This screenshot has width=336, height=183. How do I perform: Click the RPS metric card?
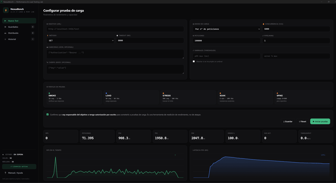(x=61, y=136)
